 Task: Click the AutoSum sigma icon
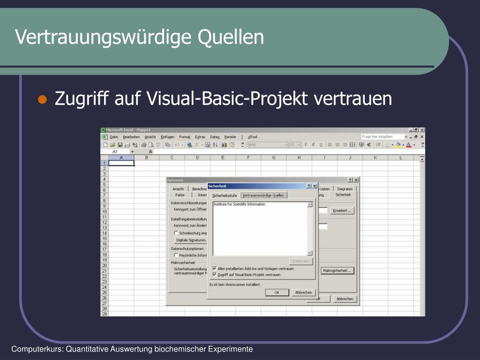click(x=197, y=145)
